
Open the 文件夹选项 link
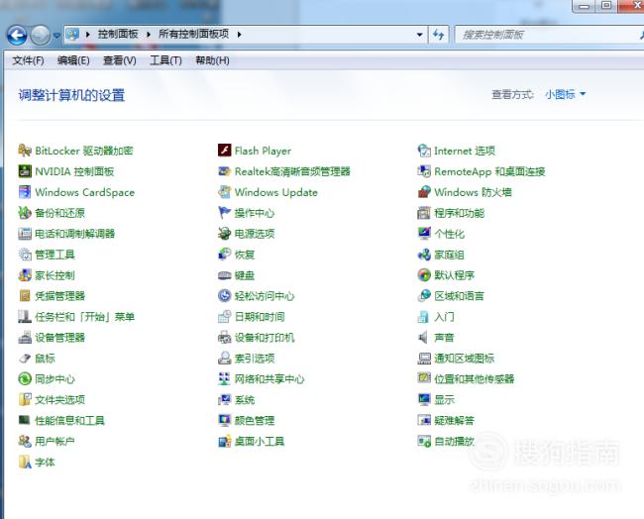(59, 399)
